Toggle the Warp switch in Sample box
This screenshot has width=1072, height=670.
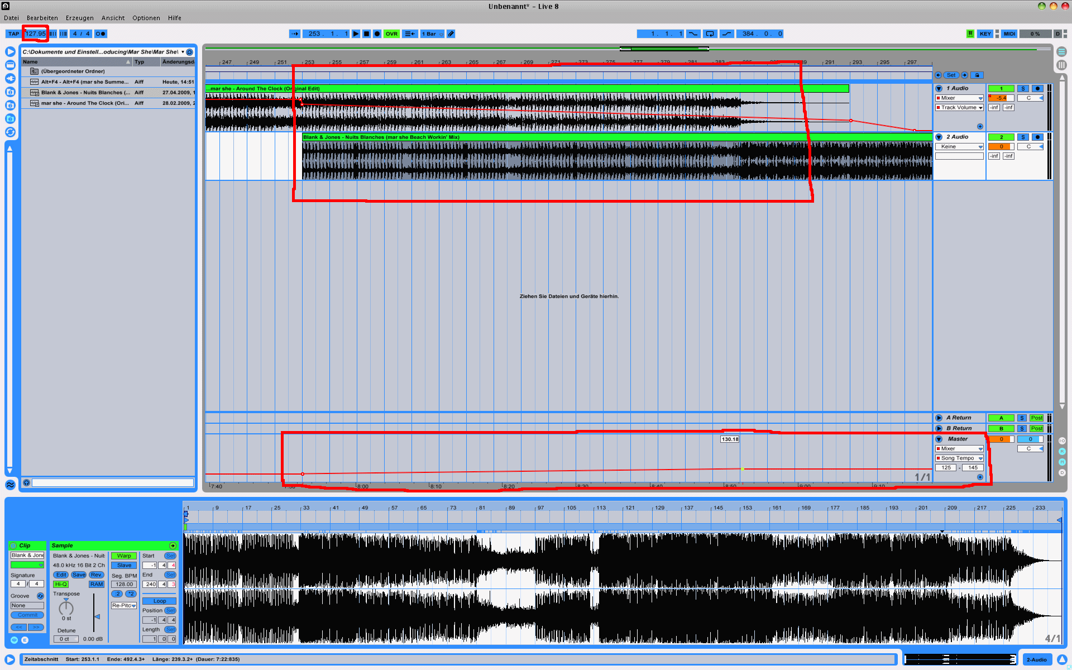point(124,556)
